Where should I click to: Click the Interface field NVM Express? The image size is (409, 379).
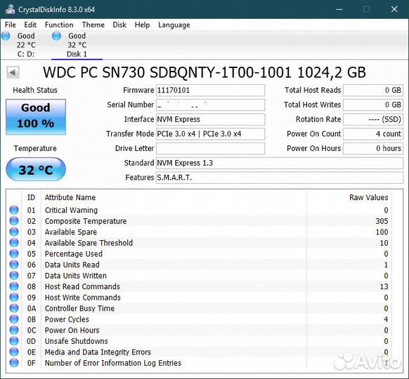[210, 119]
